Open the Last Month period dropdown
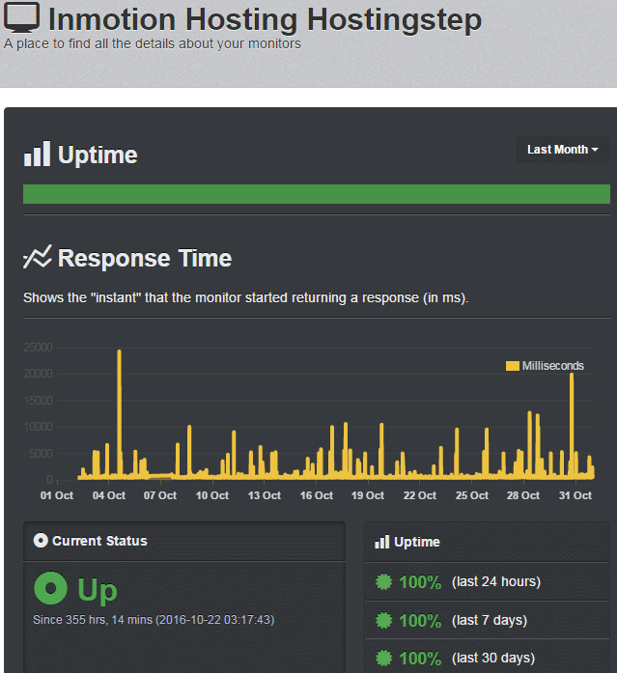617x673 pixels. pos(563,150)
